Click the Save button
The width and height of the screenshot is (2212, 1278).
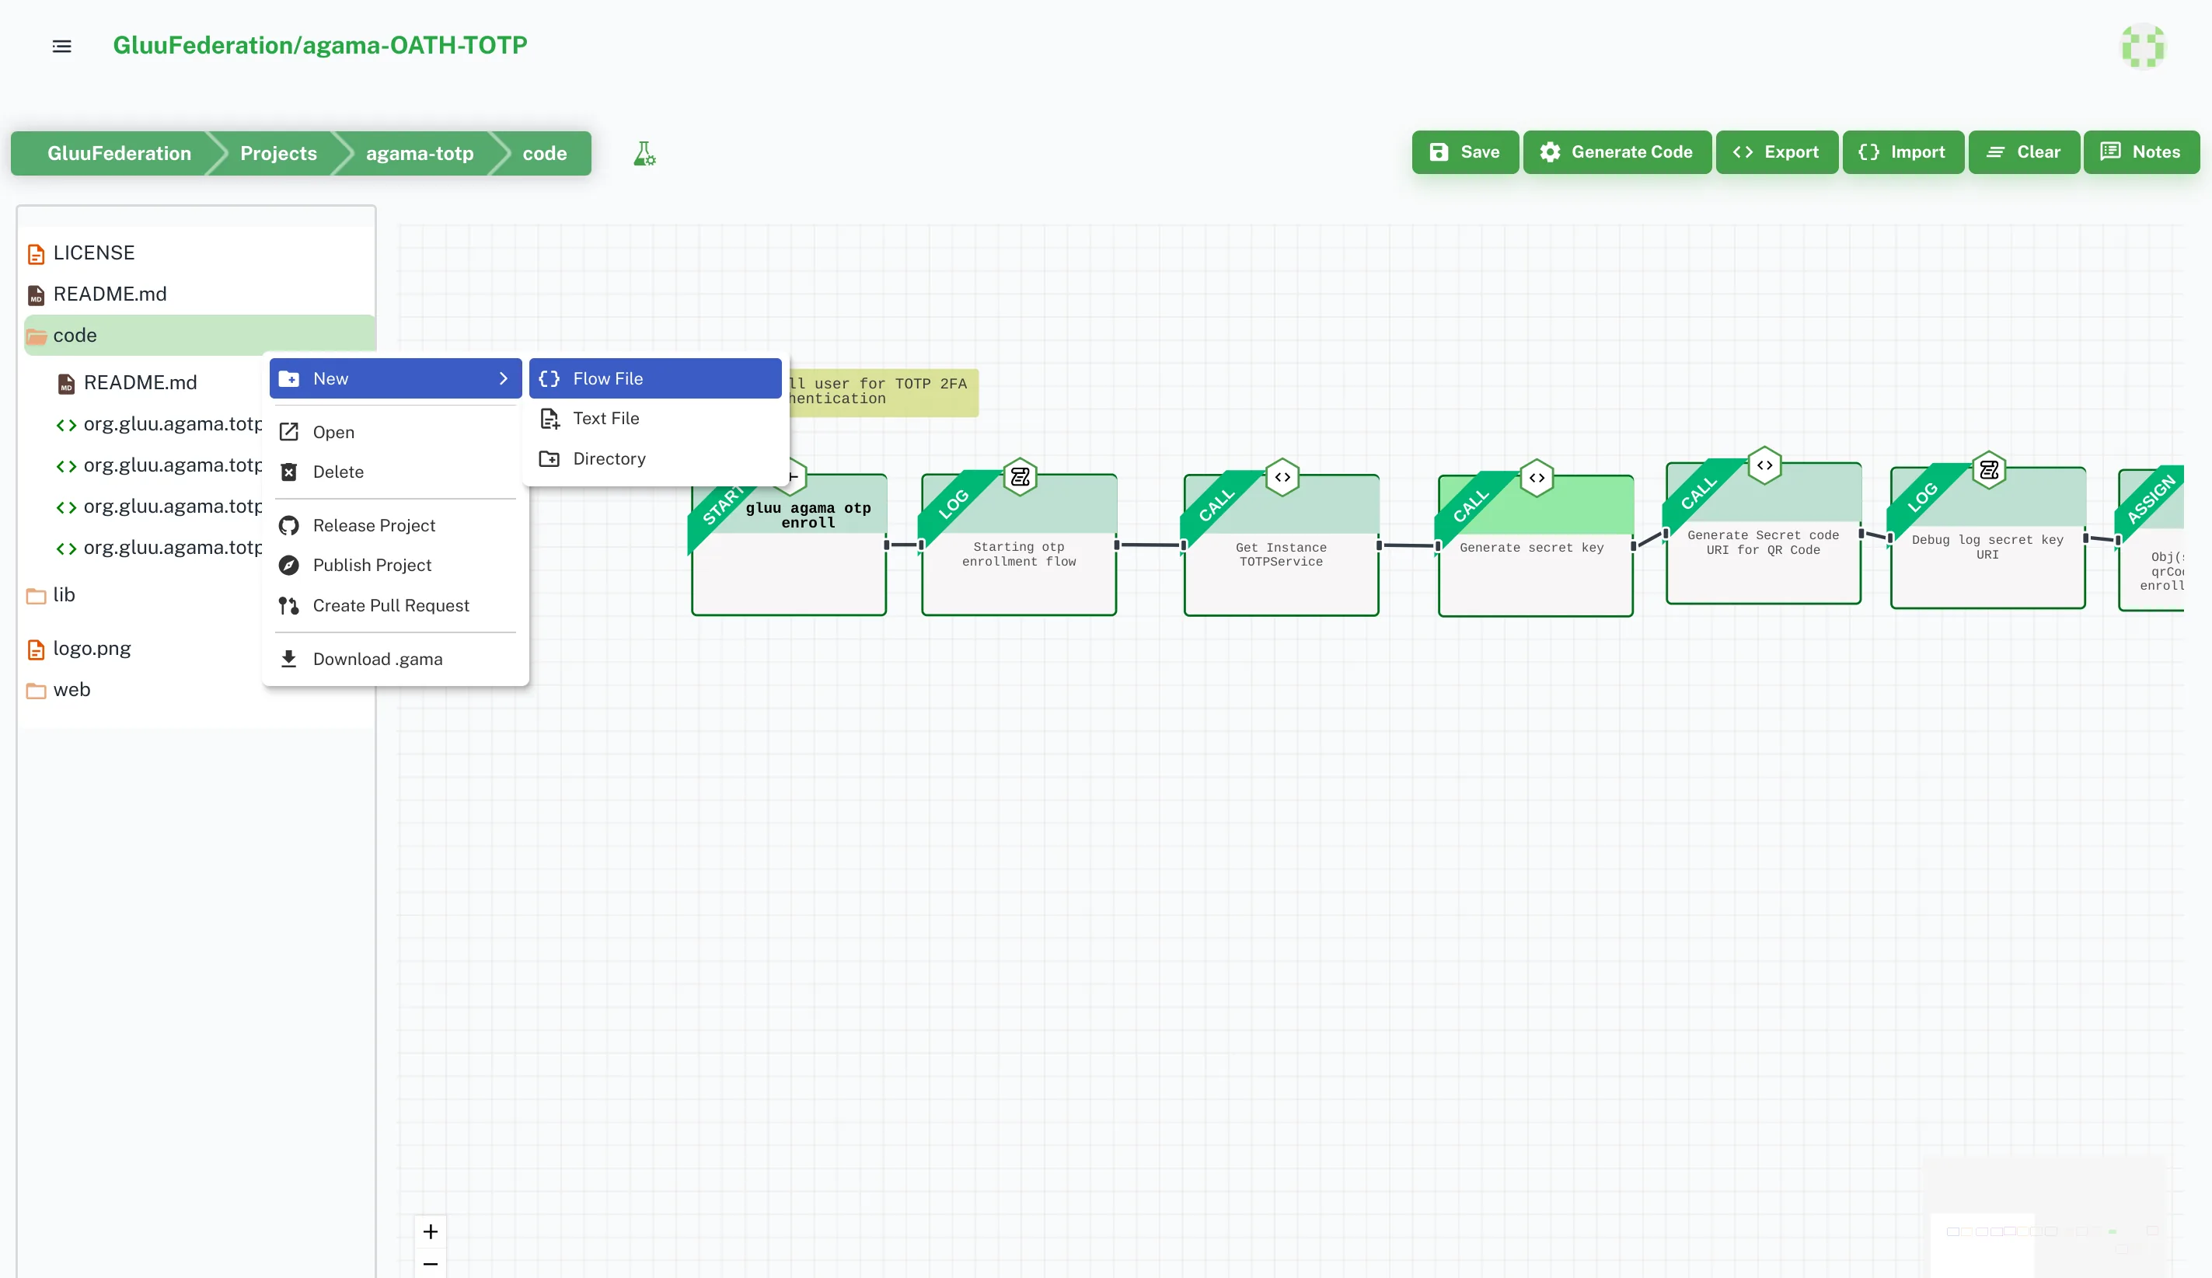1464,151
